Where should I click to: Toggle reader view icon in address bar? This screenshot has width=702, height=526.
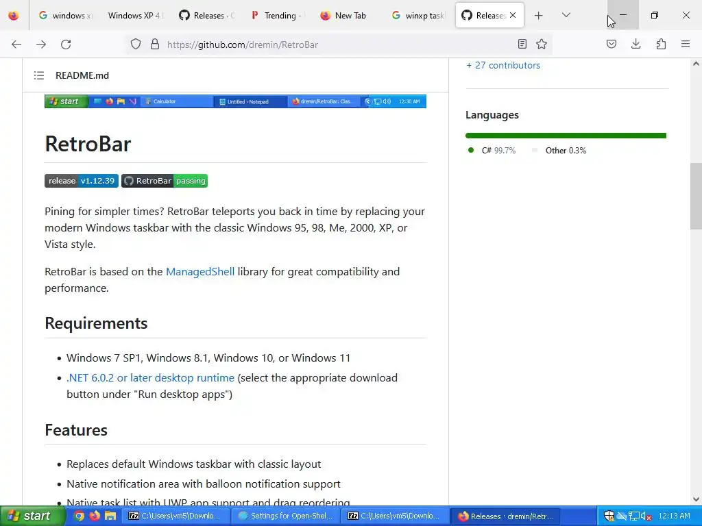tap(522, 44)
